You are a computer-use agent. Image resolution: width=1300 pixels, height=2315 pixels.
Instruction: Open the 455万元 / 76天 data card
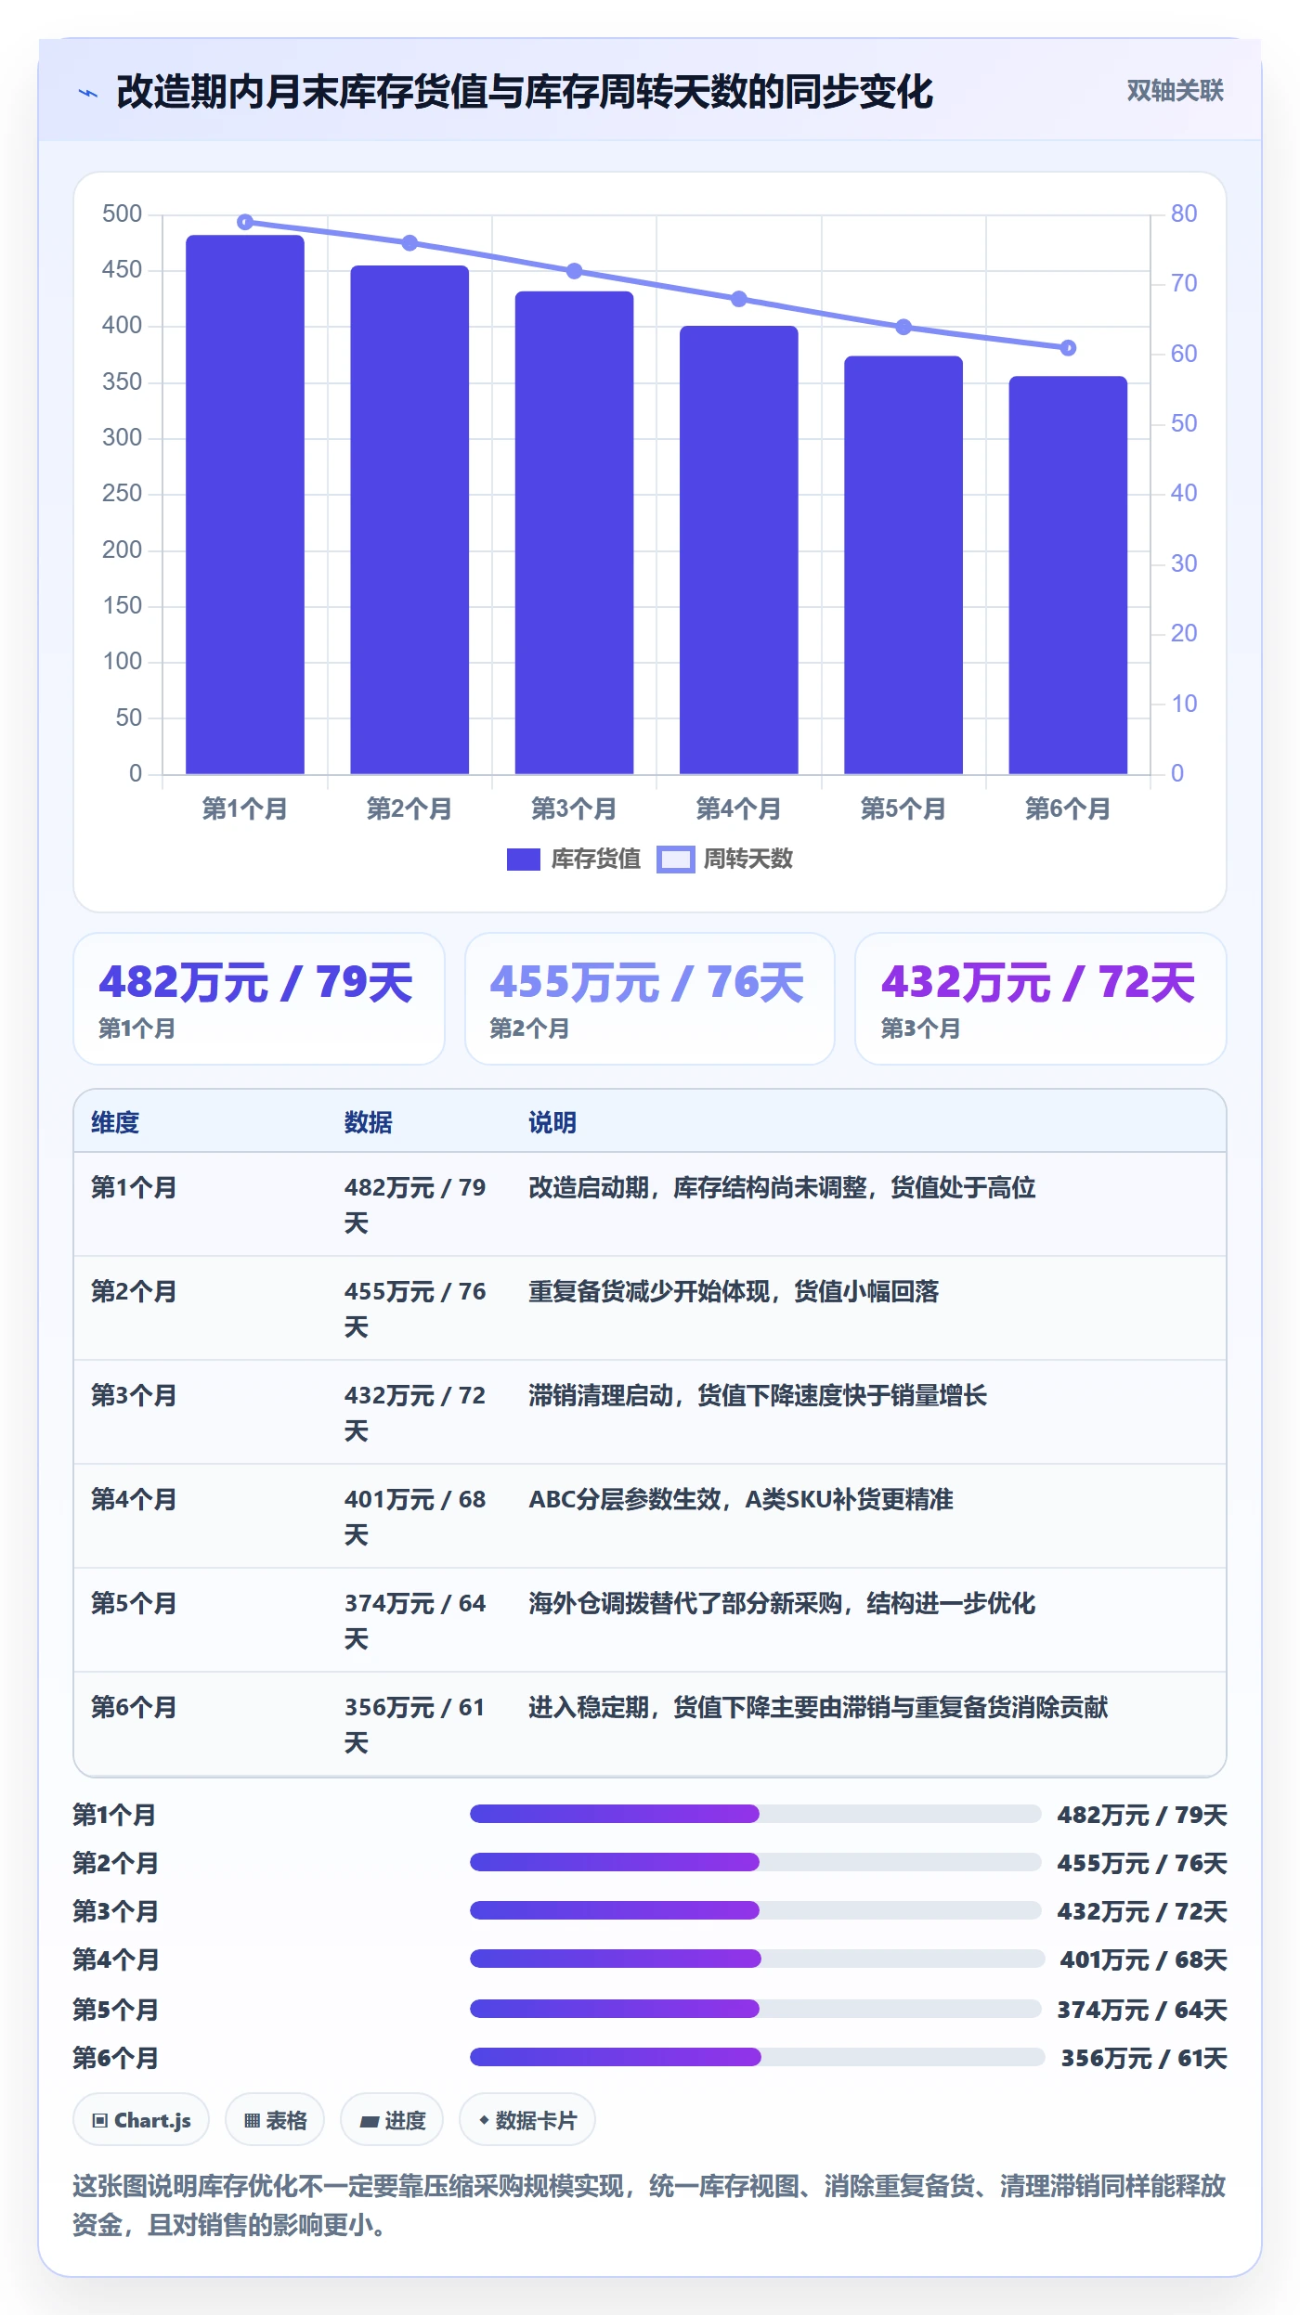[x=650, y=999]
